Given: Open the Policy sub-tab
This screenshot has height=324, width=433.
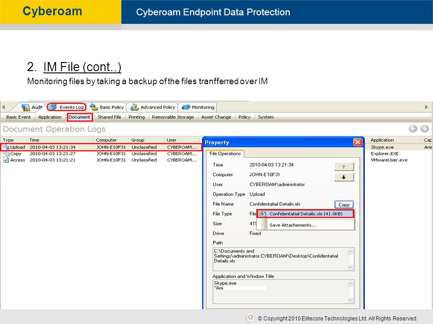Looking at the screenshot, I should [244, 117].
